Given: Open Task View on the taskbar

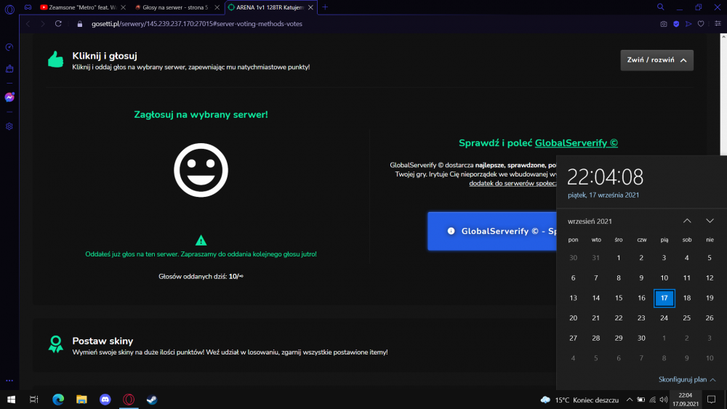Looking at the screenshot, I should (x=34, y=400).
